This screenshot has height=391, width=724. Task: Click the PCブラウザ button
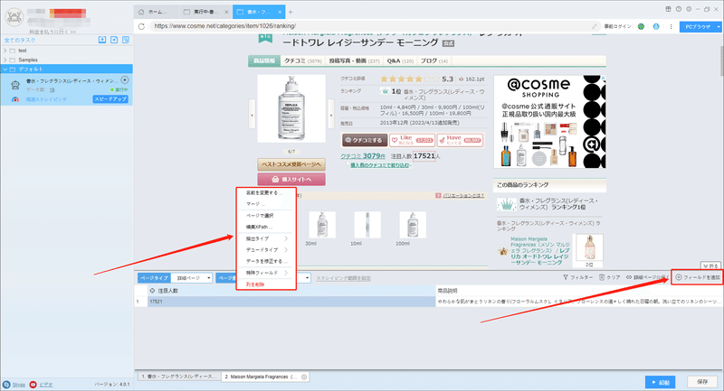tap(697, 27)
